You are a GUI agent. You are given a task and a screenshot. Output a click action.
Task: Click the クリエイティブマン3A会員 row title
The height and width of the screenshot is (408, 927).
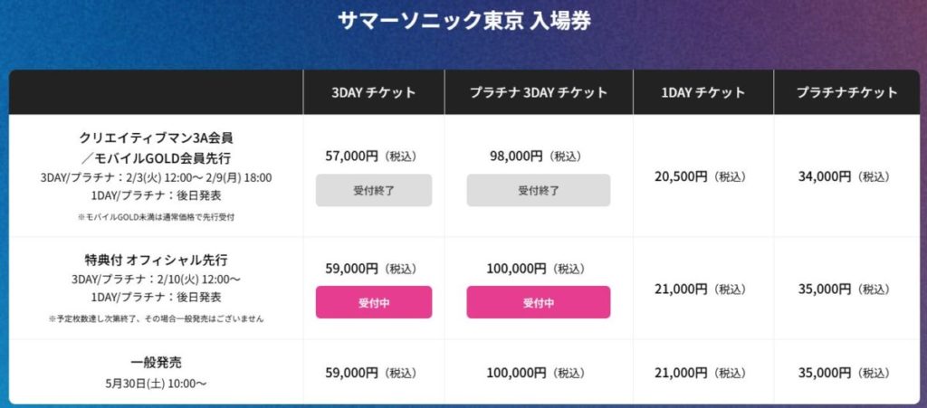157,138
